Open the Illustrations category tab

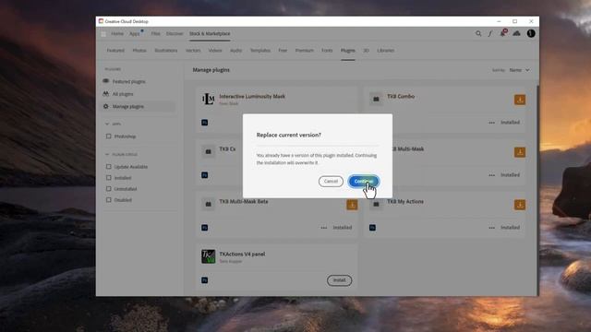pos(166,51)
